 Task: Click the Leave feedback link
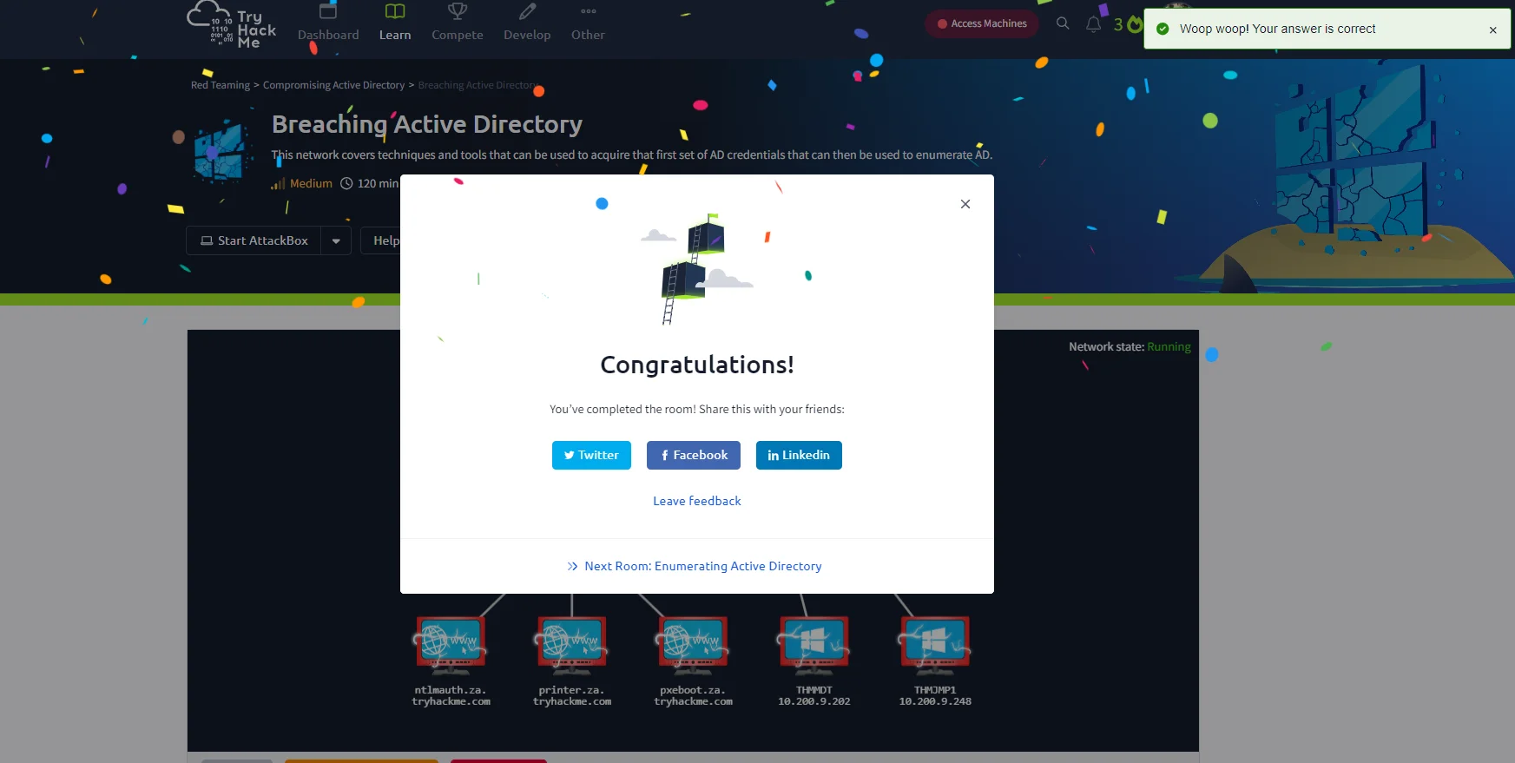[697, 501]
